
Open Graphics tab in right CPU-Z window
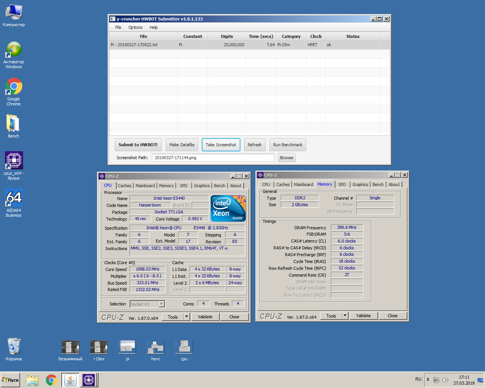click(360, 185)
